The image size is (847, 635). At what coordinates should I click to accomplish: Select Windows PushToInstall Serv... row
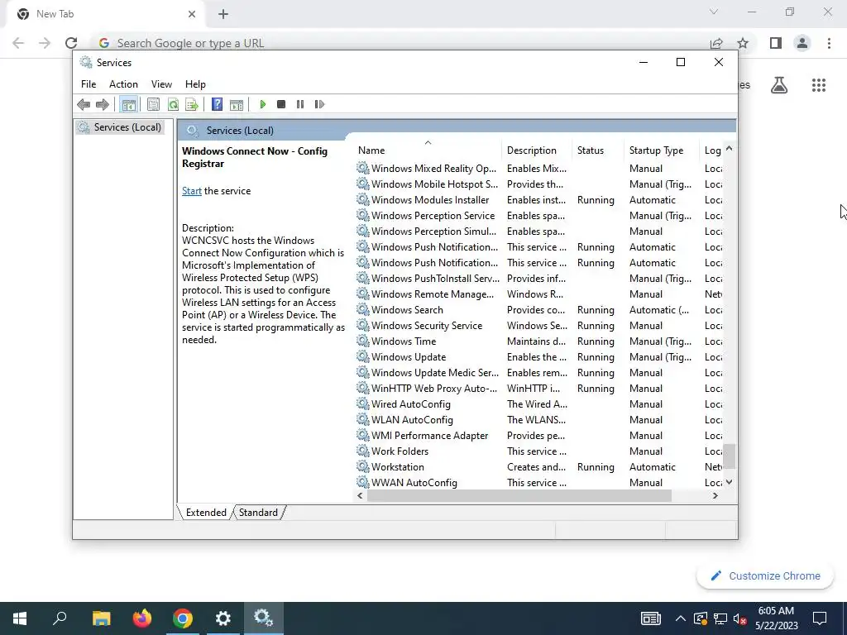(539, 279)
